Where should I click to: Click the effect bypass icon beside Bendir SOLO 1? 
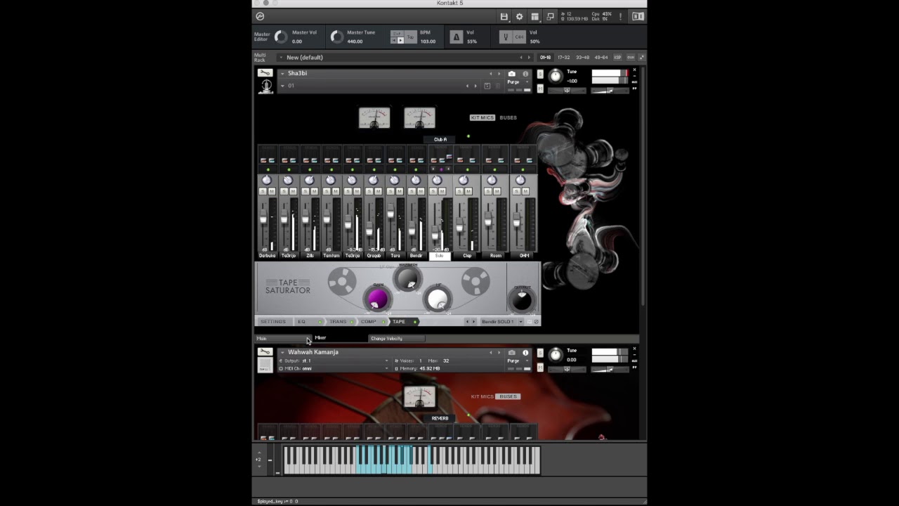536,322
